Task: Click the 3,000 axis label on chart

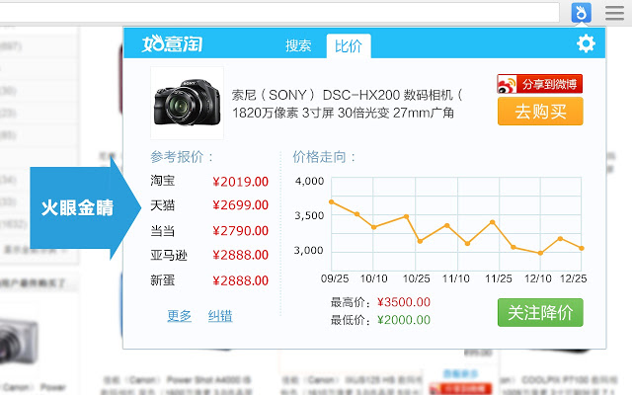Action: click(309, 250)
